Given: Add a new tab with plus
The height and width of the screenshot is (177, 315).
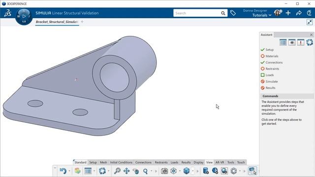Looking at the screenshot, I should coord(82,22).
